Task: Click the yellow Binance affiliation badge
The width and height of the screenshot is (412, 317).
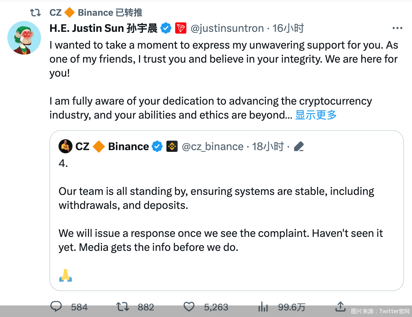Action: (x=172, y=146)
